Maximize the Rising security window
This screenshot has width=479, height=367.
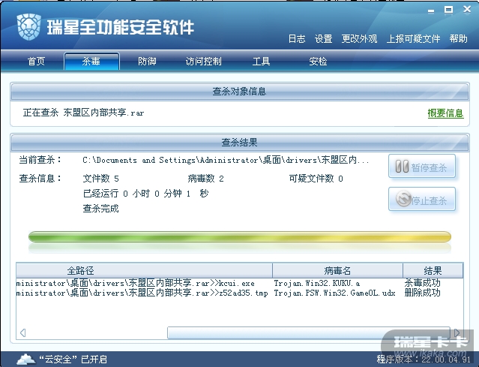pos(448,10)
